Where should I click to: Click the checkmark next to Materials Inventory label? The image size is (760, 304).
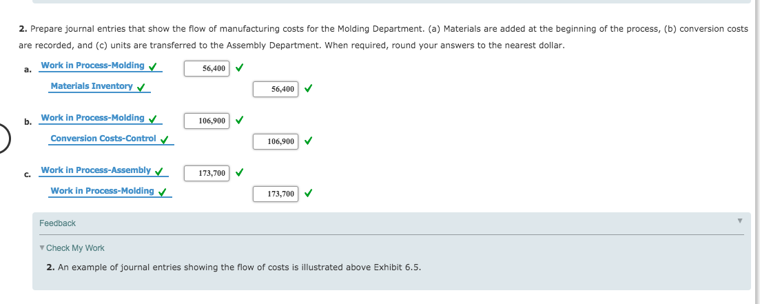(141, 88)
